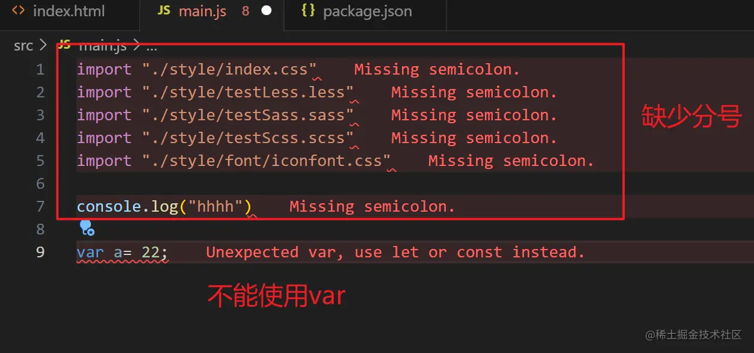The image size is (754, 353).
Task: Click line number 9 in gutter
Action: tap(40, 252)
